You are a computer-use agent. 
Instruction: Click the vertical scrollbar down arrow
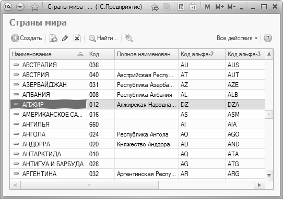[269, 175]
